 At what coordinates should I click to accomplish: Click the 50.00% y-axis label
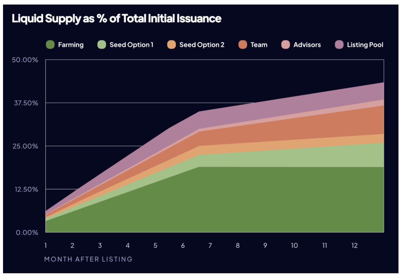pos(25,60)
